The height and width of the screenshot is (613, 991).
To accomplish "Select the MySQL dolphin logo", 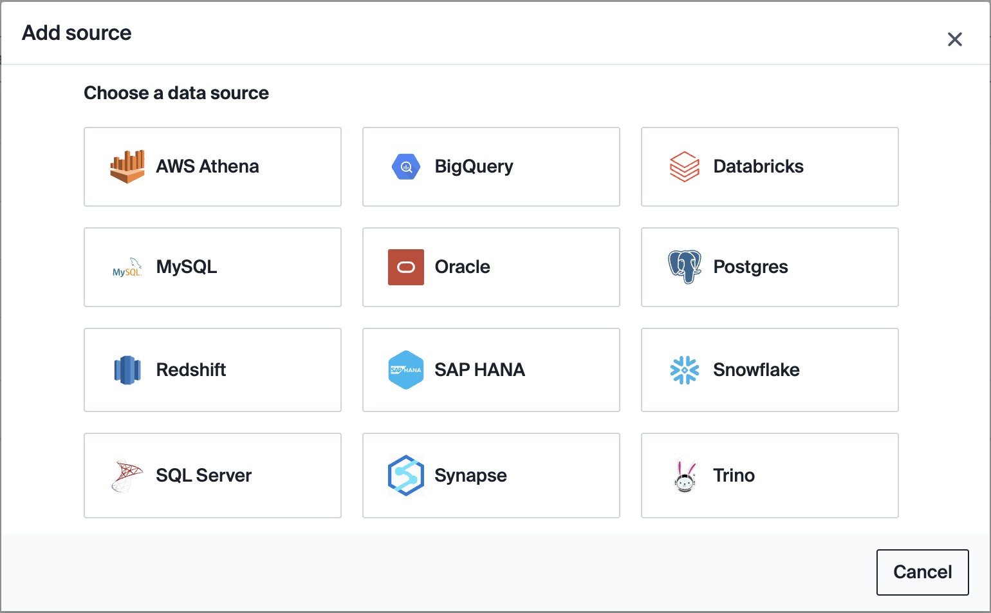I will tap(127, 267).
